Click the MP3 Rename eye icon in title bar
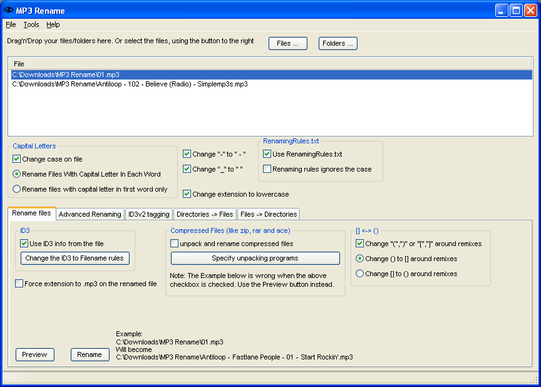 8,11
